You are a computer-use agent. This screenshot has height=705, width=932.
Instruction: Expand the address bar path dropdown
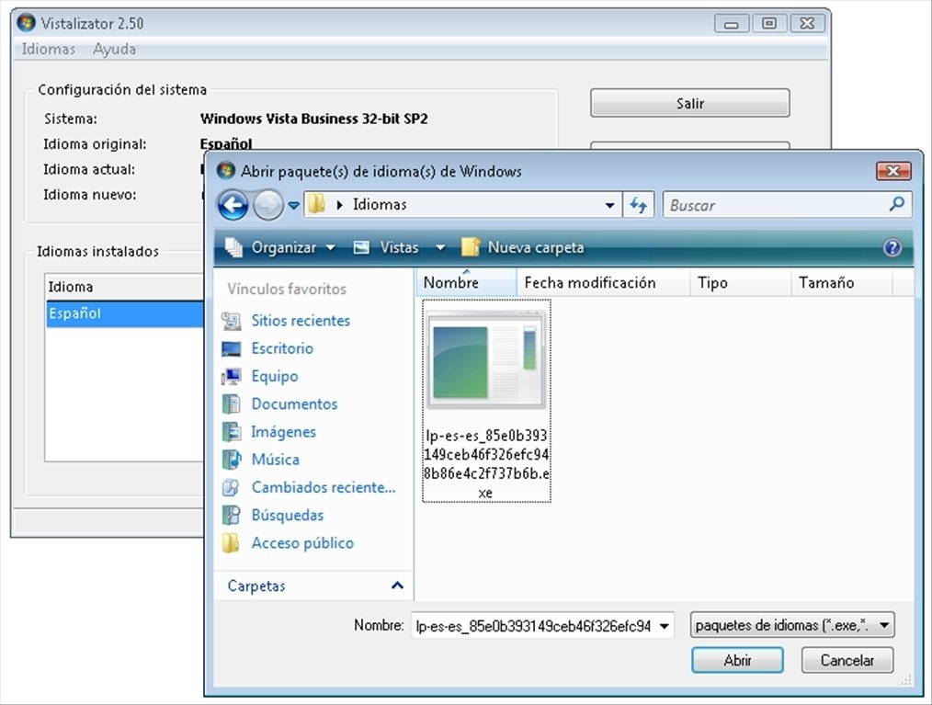click(x=609, y=206)
